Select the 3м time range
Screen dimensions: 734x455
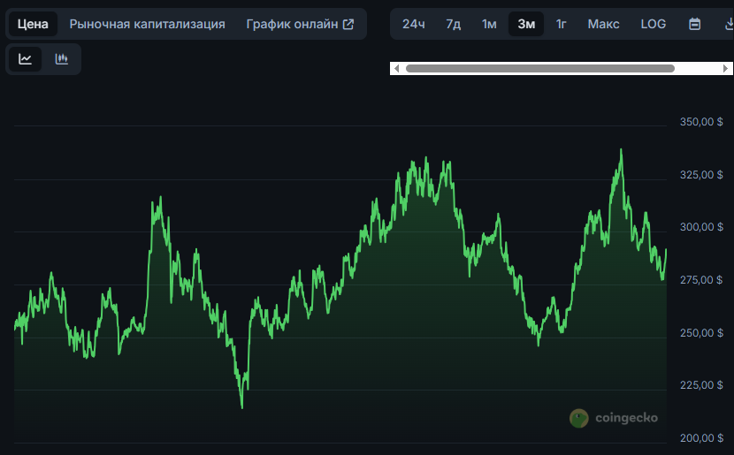point(526,24)
